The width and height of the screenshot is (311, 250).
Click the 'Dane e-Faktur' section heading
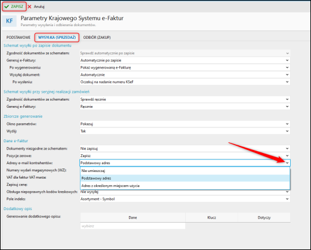[16, 141]
